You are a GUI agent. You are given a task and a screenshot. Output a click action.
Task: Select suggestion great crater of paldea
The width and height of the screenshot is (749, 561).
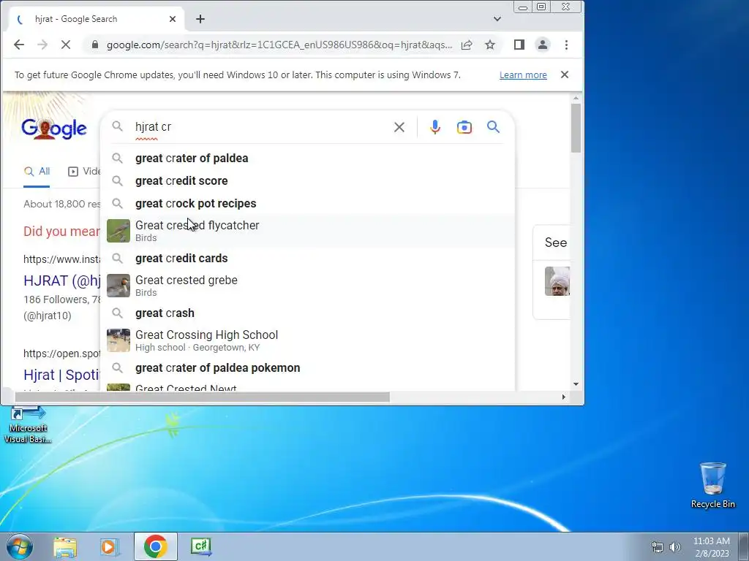click(x=308, y=159)
